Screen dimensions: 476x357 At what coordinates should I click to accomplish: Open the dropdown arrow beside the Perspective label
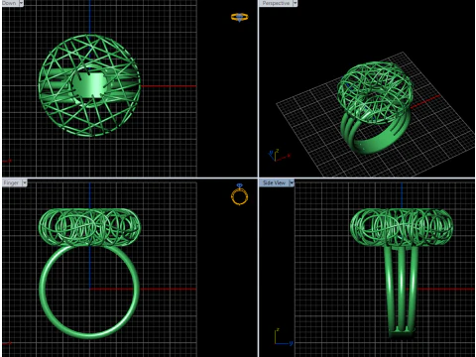click(x=295, y=3)
